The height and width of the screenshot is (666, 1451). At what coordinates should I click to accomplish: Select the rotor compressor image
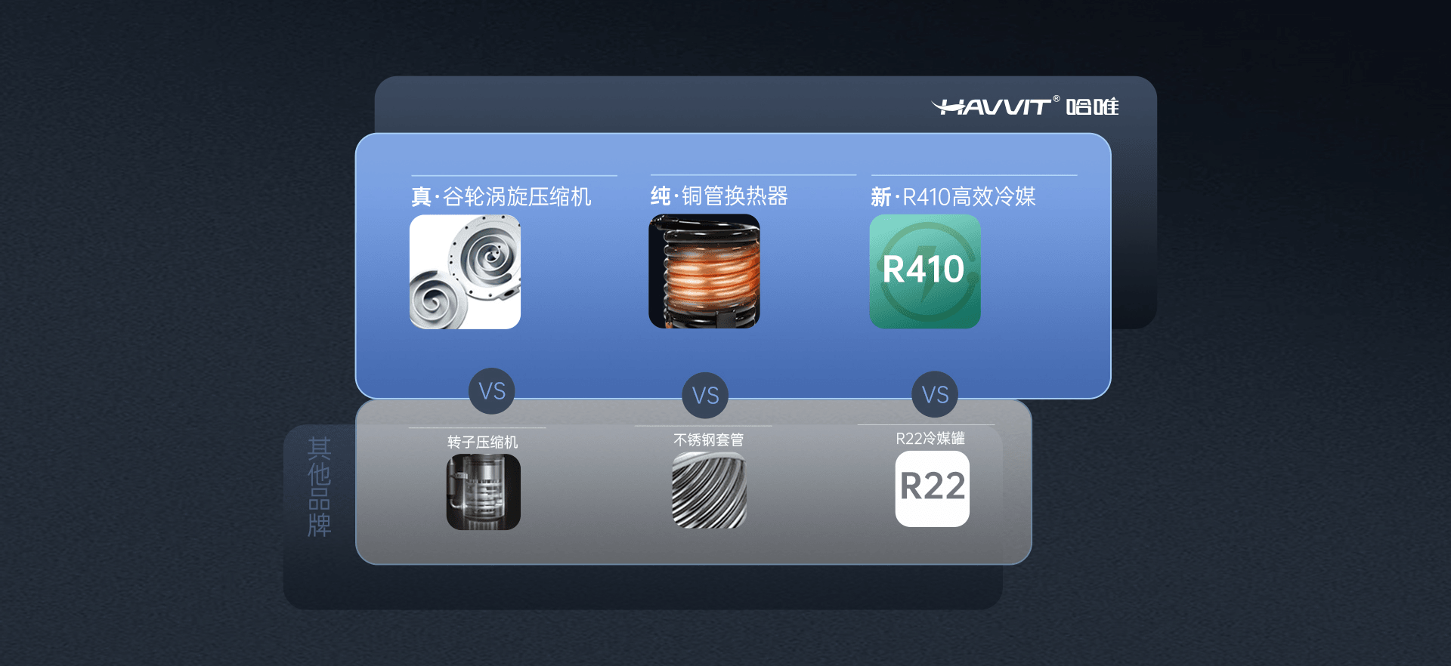tap(483, 492)
